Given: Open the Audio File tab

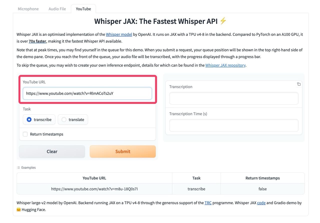Looking at the screenshot, I should pyautogui.click(x=57, y=9).
